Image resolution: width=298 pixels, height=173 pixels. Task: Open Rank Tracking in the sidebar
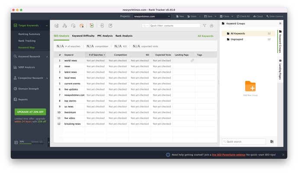[27, 41]
